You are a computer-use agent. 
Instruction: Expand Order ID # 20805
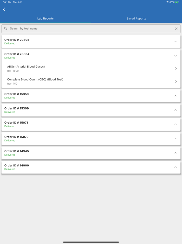(175, 41)
